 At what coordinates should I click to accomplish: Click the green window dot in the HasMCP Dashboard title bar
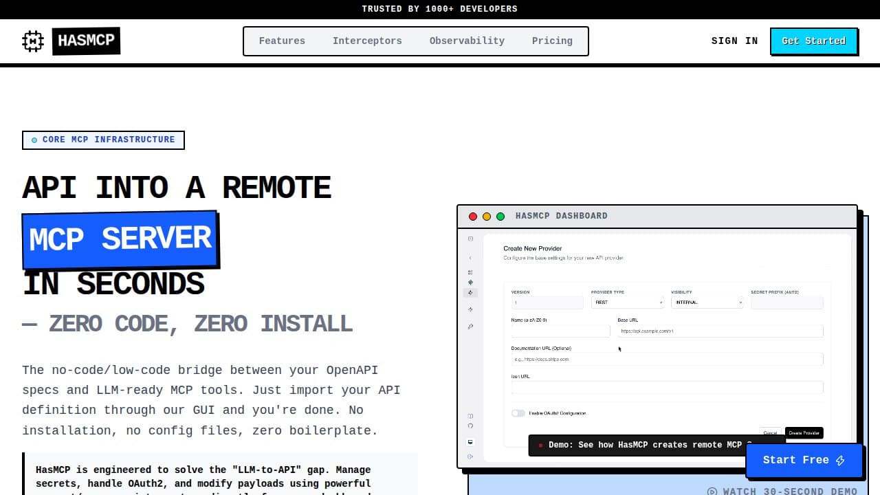[500, 217]
